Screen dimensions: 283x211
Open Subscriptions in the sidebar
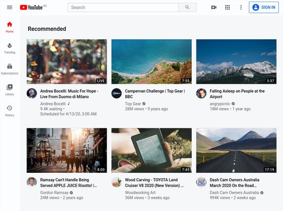click(x=10, y=69)
